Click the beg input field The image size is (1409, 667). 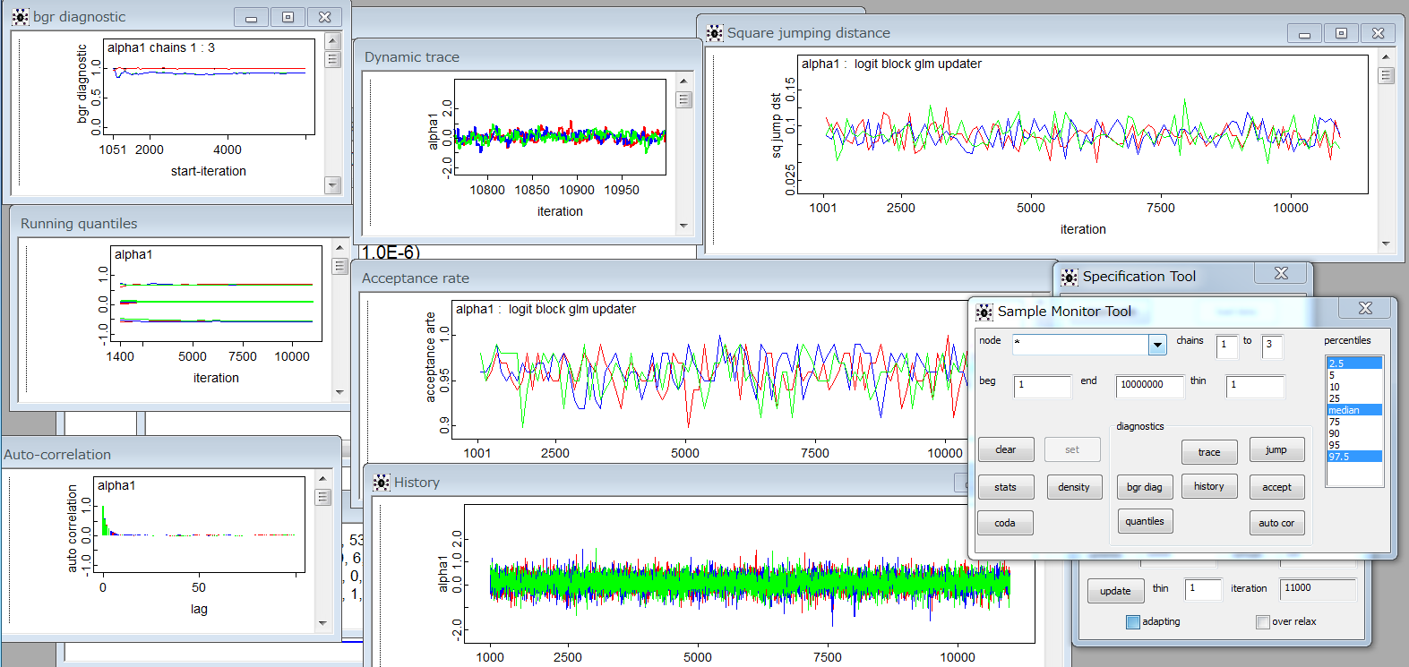(x=1043, y=386)
